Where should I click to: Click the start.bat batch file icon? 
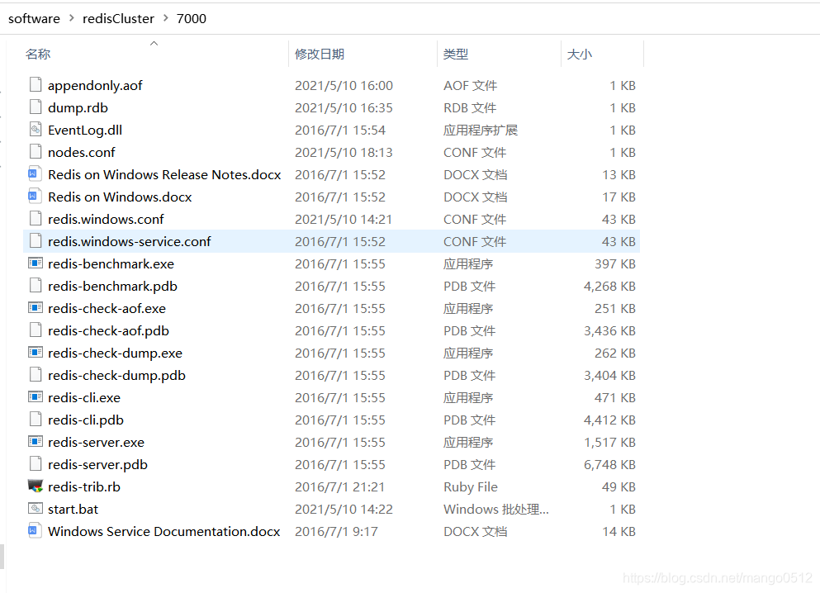point(35,508)
